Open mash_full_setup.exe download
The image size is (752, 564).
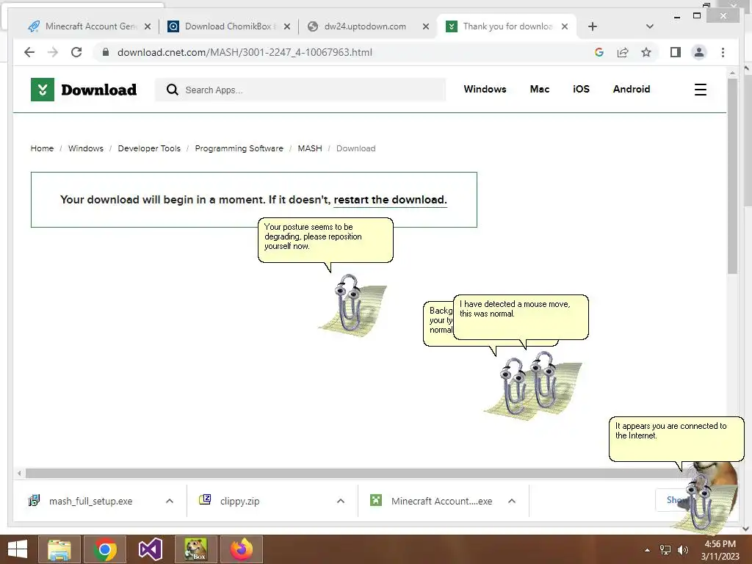coord(90,501)
